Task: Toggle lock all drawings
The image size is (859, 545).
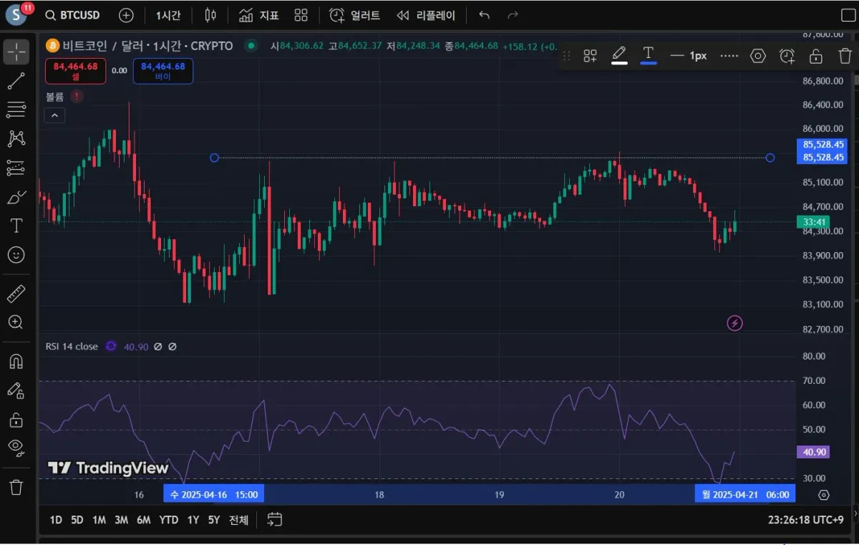Action: 16,419
